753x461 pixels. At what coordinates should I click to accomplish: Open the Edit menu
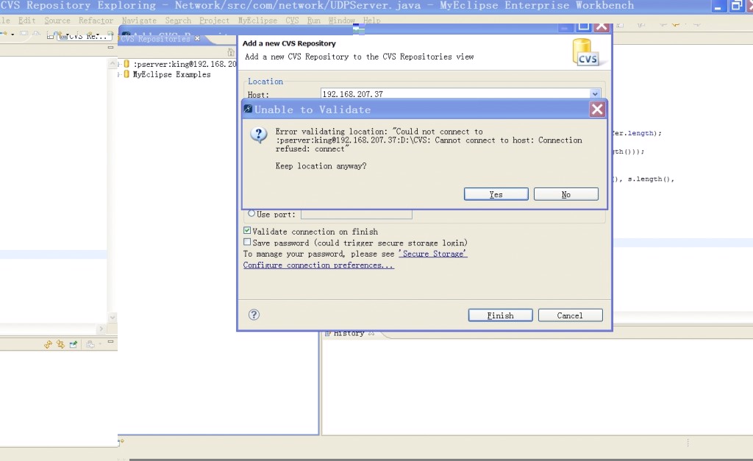pos(27,20)
